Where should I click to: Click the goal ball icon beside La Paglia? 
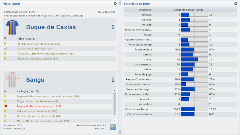[x=5, y=91]
